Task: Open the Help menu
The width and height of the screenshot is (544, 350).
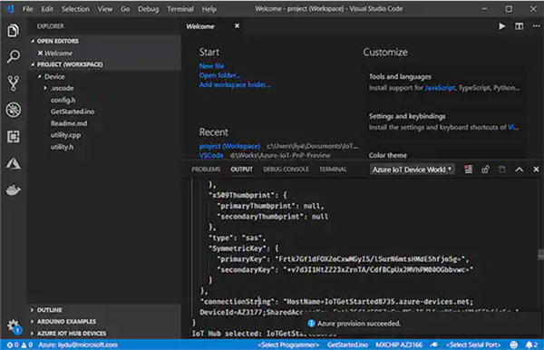Action: point(209,9)
